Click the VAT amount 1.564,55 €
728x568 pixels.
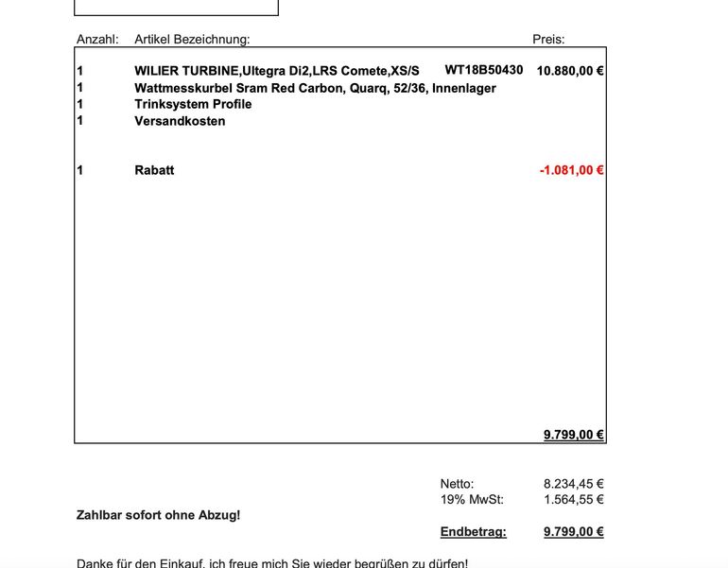(x=574, y=500)
